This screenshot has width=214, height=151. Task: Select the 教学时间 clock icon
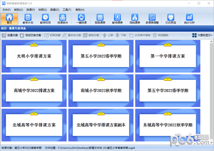[x=45, y=19]
